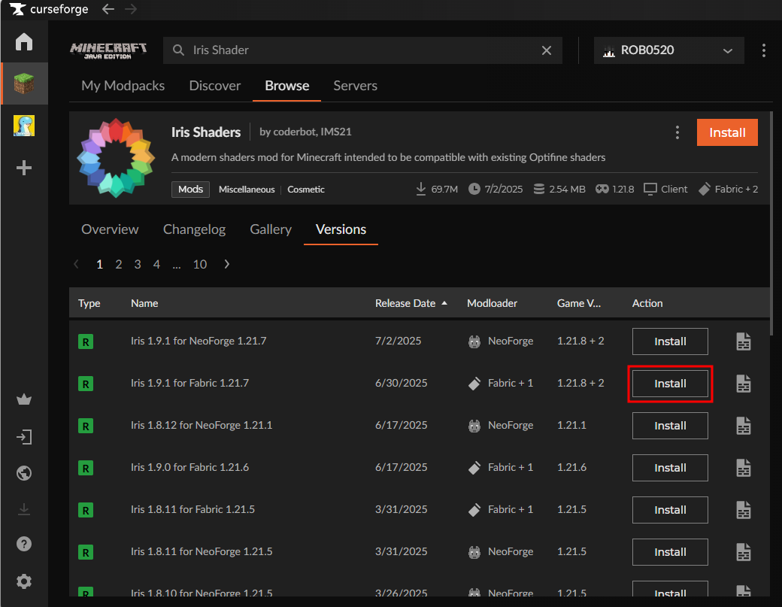The image size is (782, 607).
Task: Sort by Modloader column header
Action: (x=493, y=303)
